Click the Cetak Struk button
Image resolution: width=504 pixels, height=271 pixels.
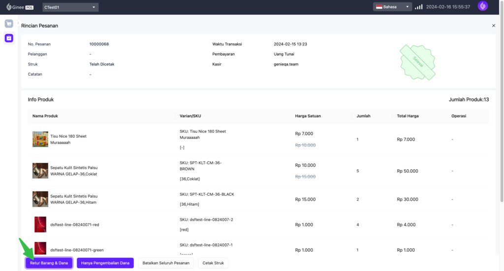213,263
